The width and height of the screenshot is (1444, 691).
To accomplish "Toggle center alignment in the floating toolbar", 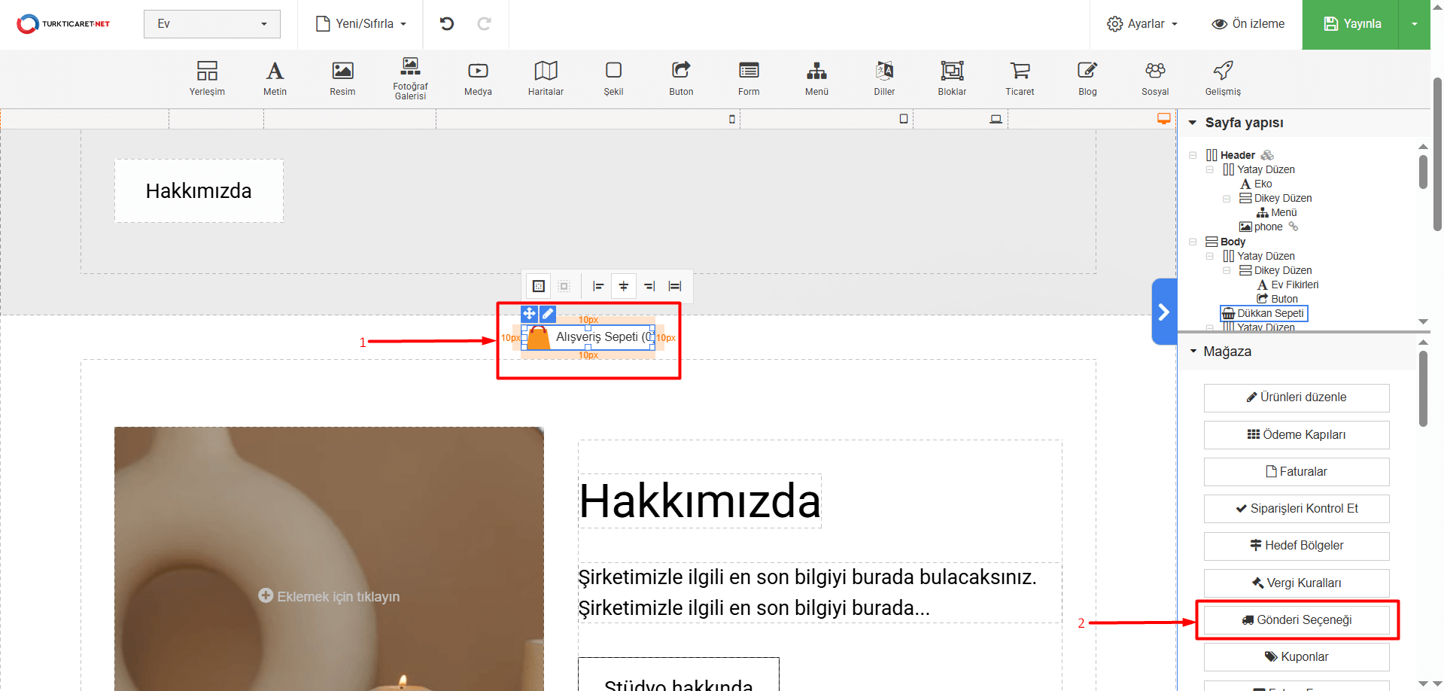I will (624, 286).
